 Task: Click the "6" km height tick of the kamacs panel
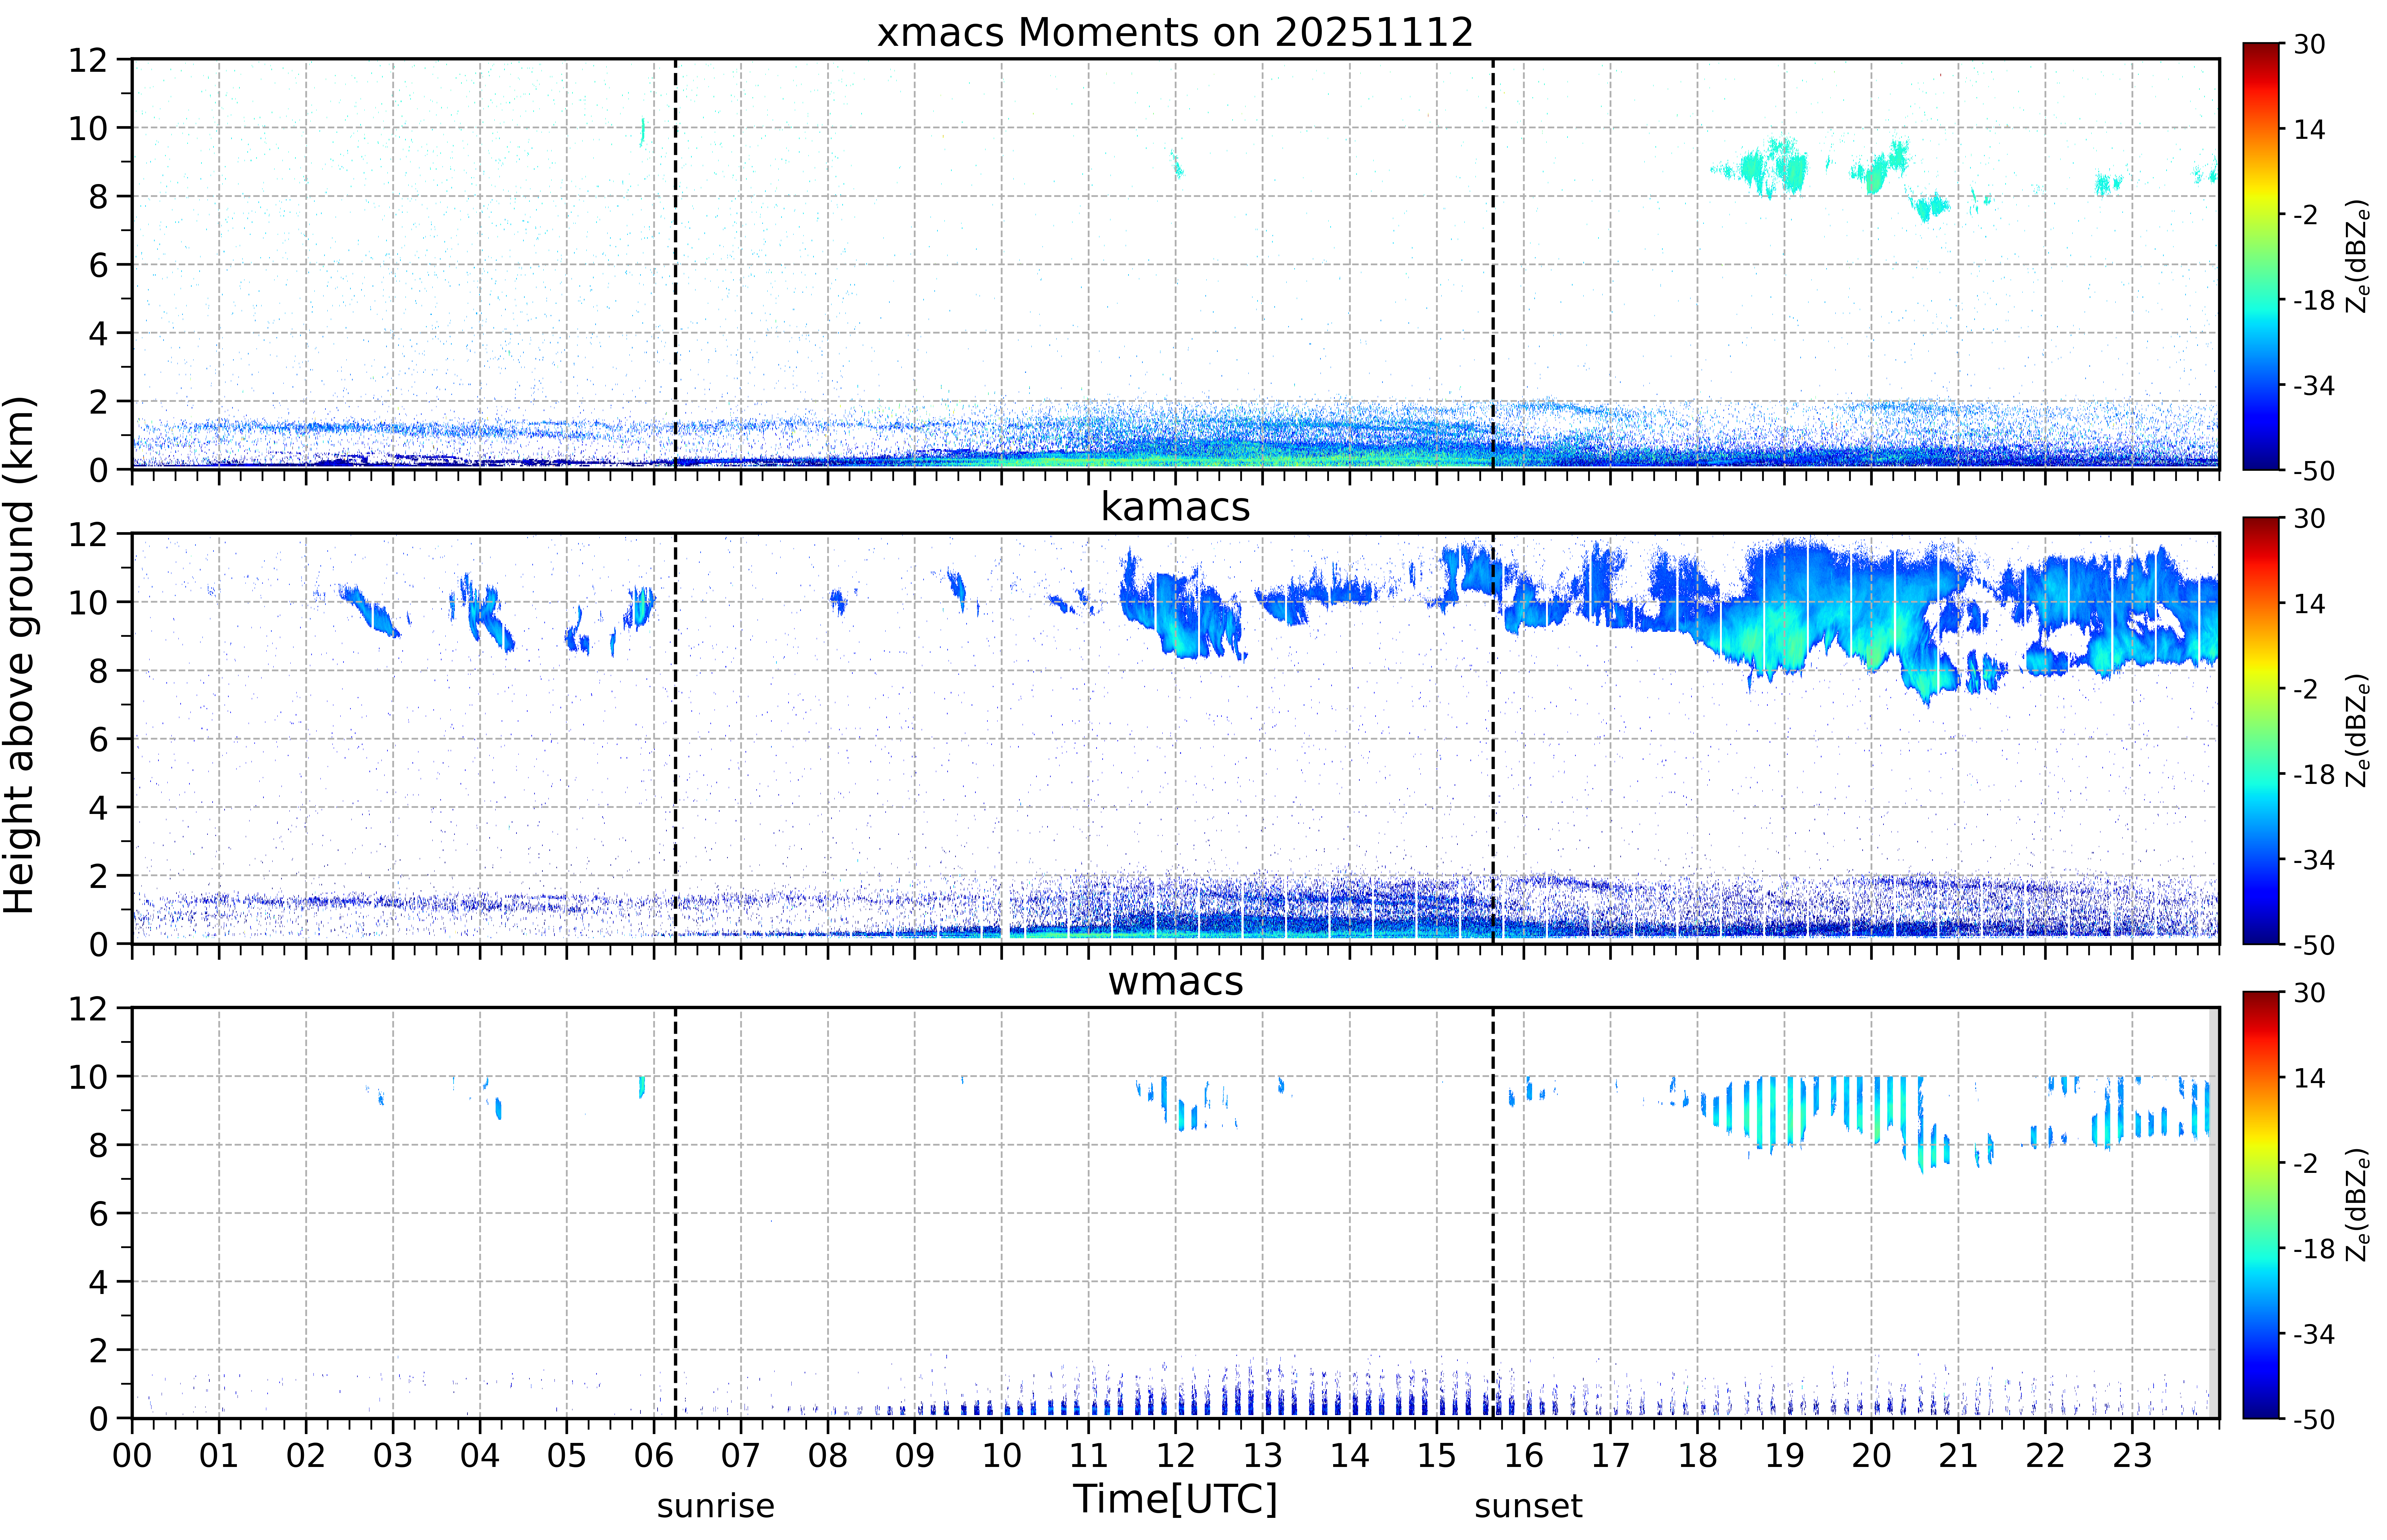[x=98, y=740]
